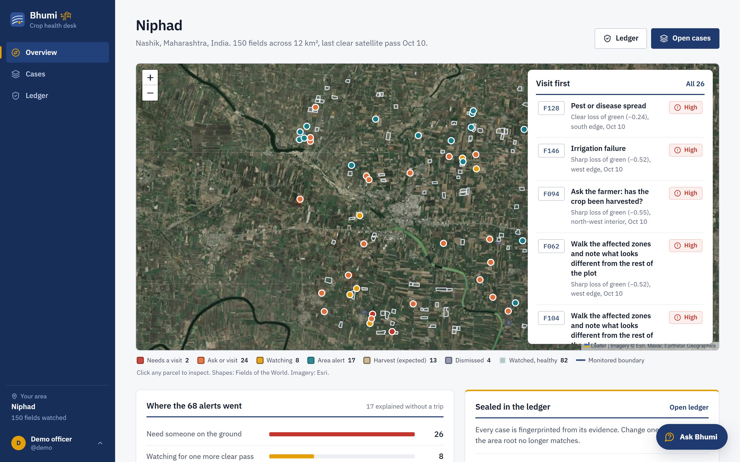
Task: Click the High badge on the F104 row
Action: click(686, 317)
